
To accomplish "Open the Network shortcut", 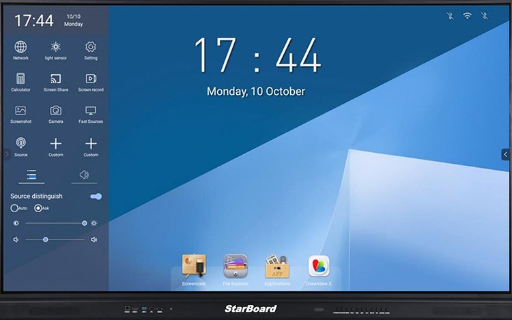I will coord(20,50).
